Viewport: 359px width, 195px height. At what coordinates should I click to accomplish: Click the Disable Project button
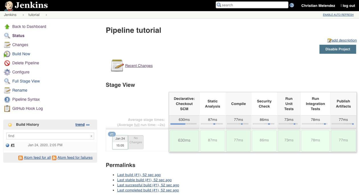[x=338, y=49]
